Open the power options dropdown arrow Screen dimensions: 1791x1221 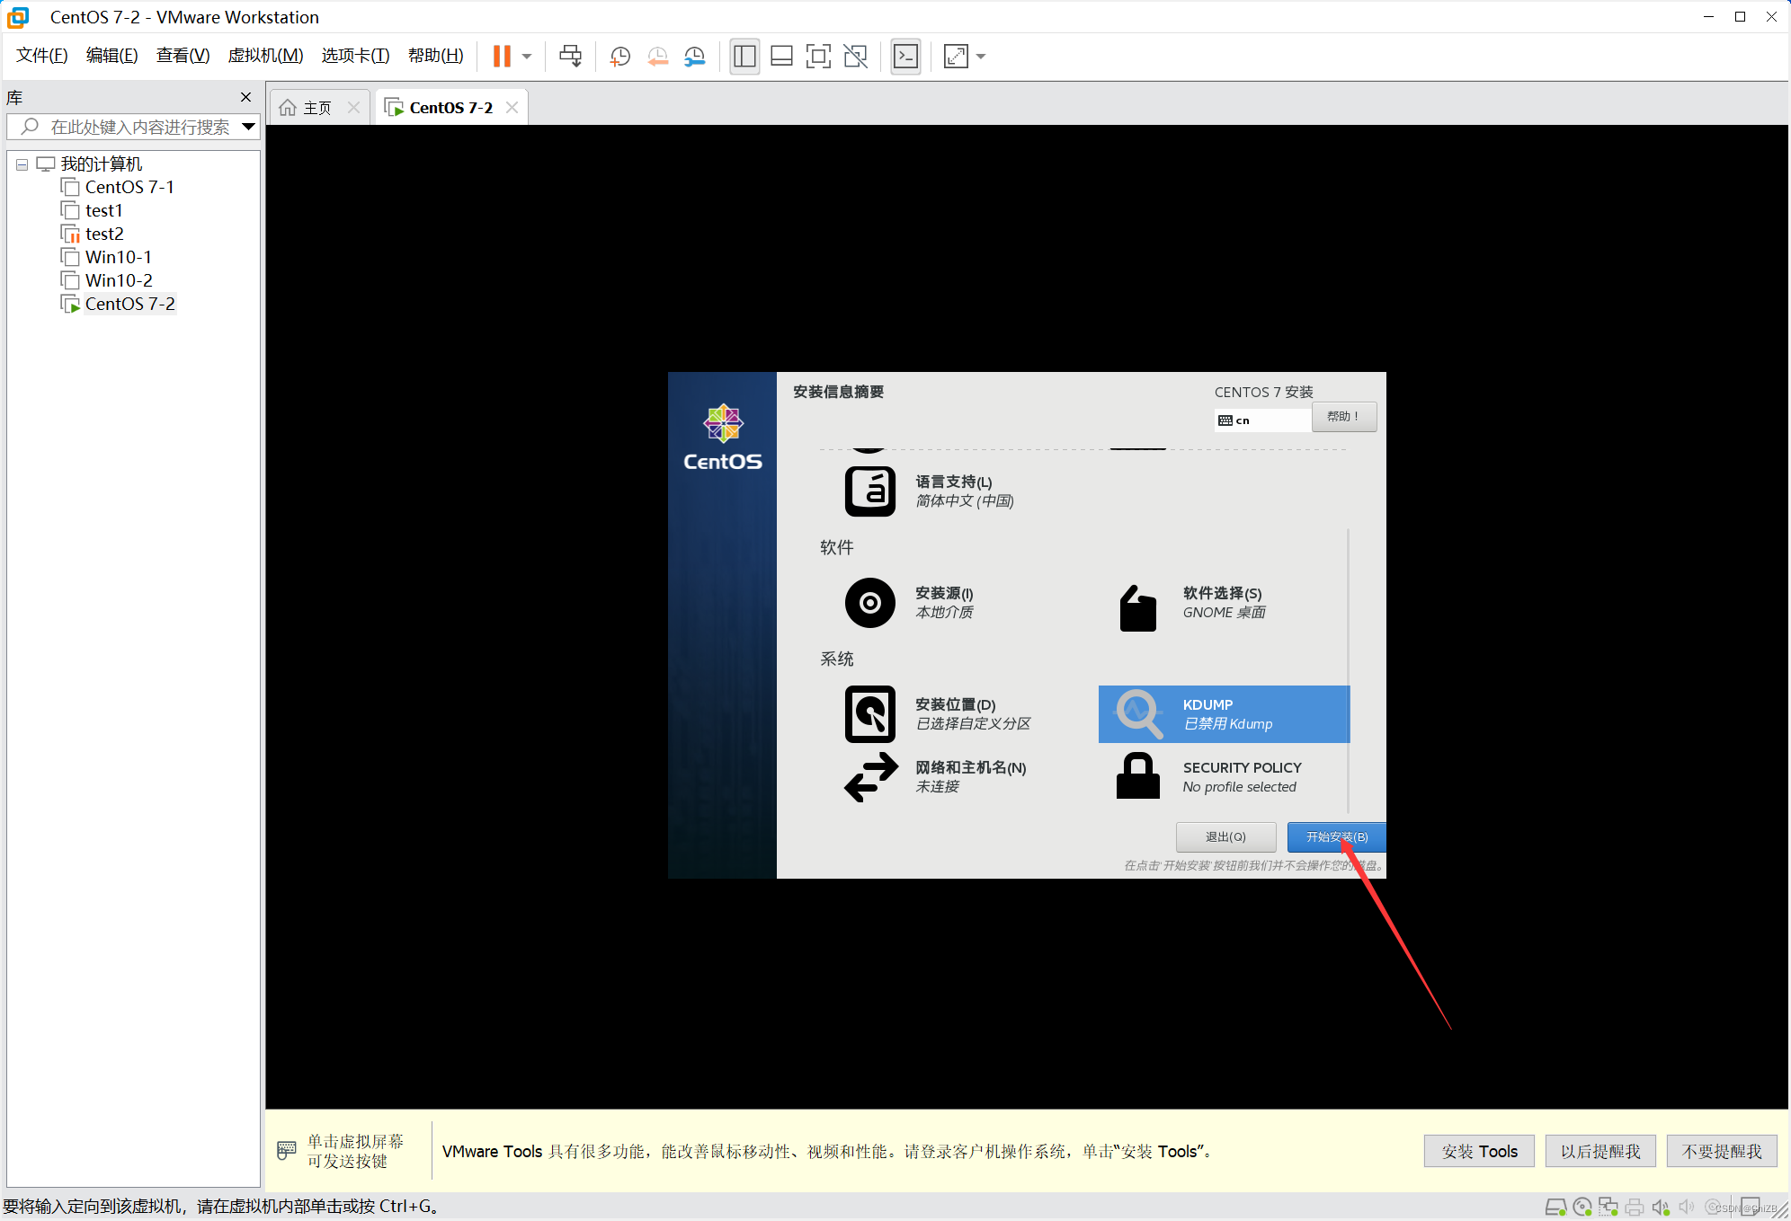[x=527, y=57]
